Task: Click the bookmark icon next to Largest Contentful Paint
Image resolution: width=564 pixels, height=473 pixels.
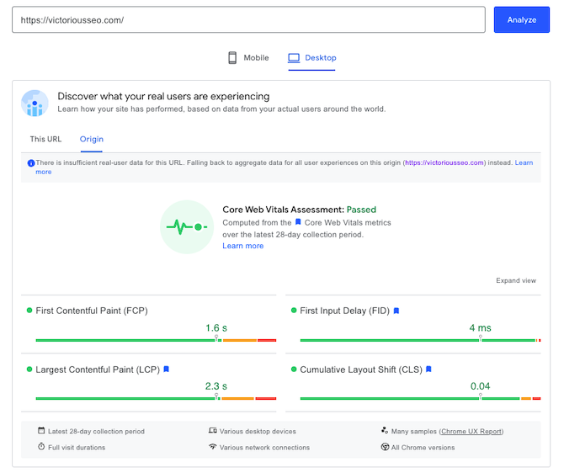Action: click(x=167, y=369)
